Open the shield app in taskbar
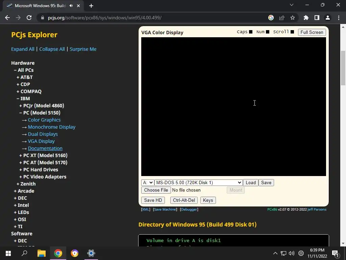The height and width of the screenshot is (260, 346). tap(75, 253)
